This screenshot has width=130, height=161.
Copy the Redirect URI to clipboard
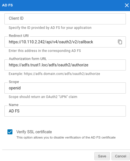pos(120,42)
